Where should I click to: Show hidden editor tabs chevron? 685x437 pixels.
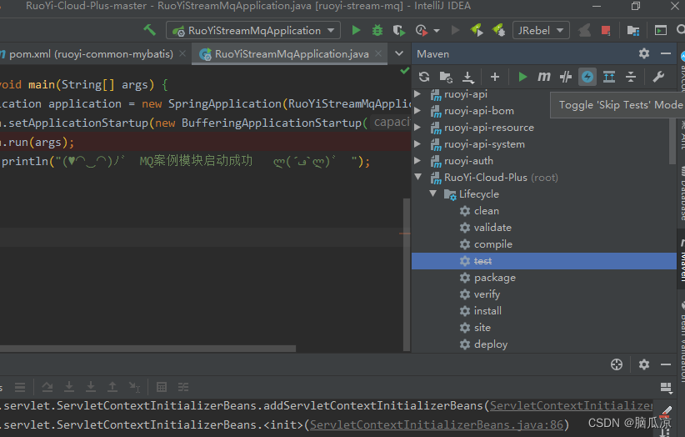click(x=399, y=53)
